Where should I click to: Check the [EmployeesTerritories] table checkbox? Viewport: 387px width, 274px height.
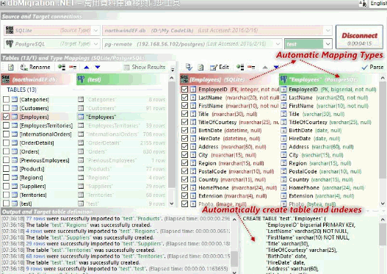coord(6,126)
